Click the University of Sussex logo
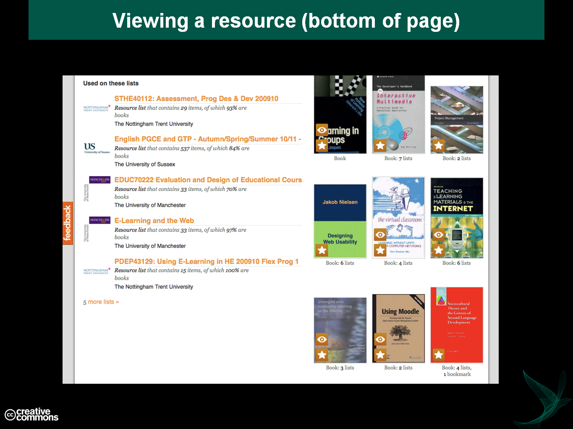 pyautogui.click(x=97, y=148)
